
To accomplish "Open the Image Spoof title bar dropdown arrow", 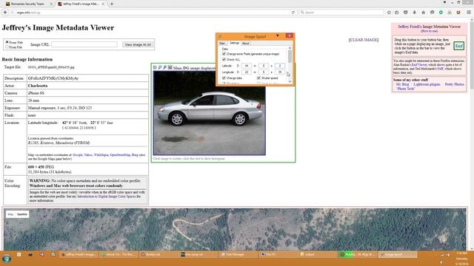I will 278,36.
